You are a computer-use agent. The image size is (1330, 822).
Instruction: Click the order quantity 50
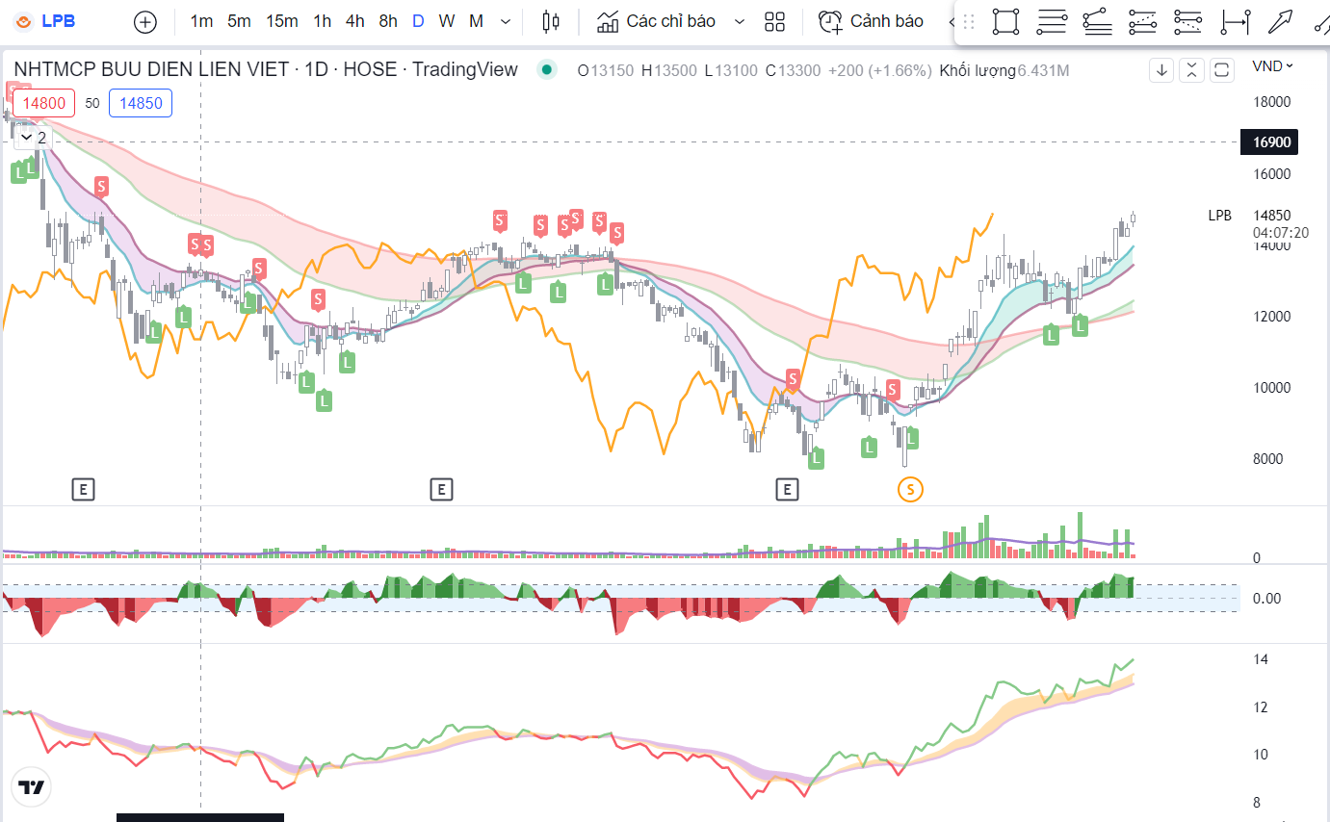[x=92, y=103]
